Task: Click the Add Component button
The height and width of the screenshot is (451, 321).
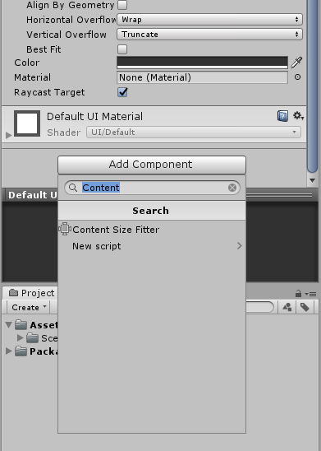Action: (x=152, y=165)
